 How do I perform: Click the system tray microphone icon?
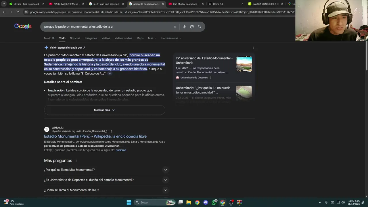click(326, 202)
